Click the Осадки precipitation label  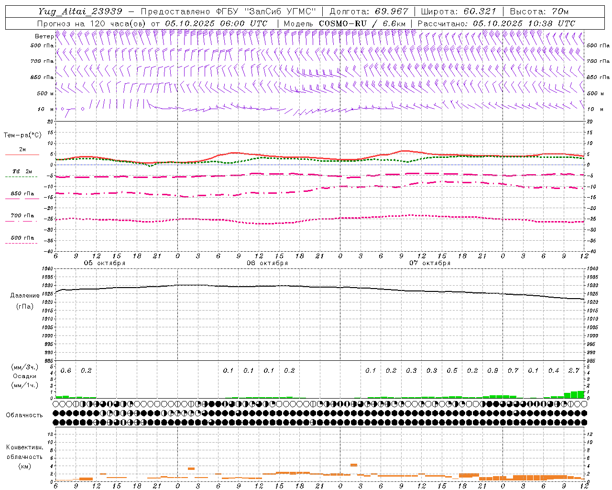pos(24,376)
